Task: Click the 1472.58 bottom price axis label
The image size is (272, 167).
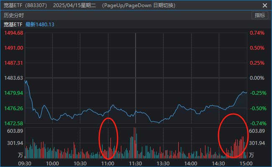Action: coord(13,124)
